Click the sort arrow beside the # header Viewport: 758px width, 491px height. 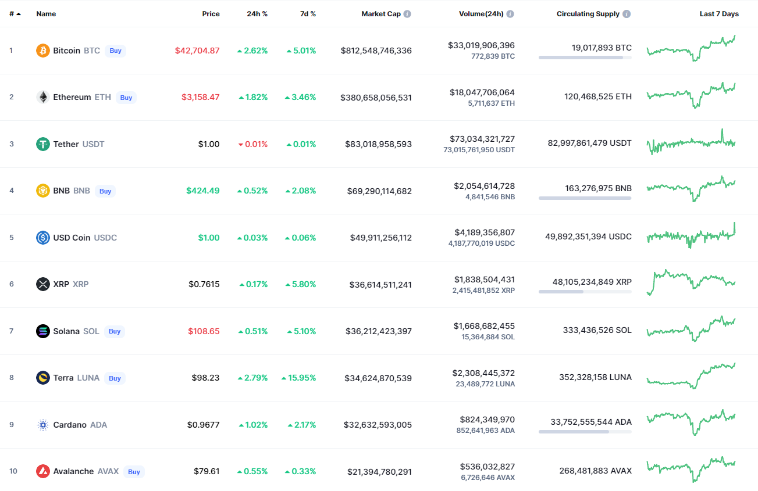(x=19, y=14)
